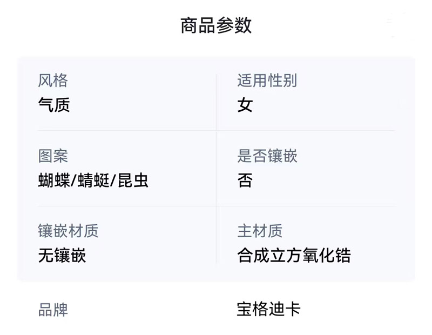Screen dimensions: 432x335
Task: Click the 商品参数 title heading
Action: coord(216,25)
